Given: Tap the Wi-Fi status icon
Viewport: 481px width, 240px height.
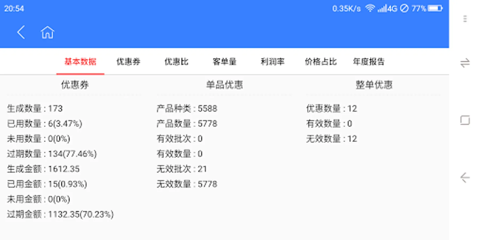Looking at the screenshot, I should tap(370, 8).
